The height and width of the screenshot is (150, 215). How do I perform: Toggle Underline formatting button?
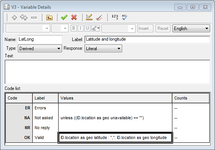[x=88, y=28]
